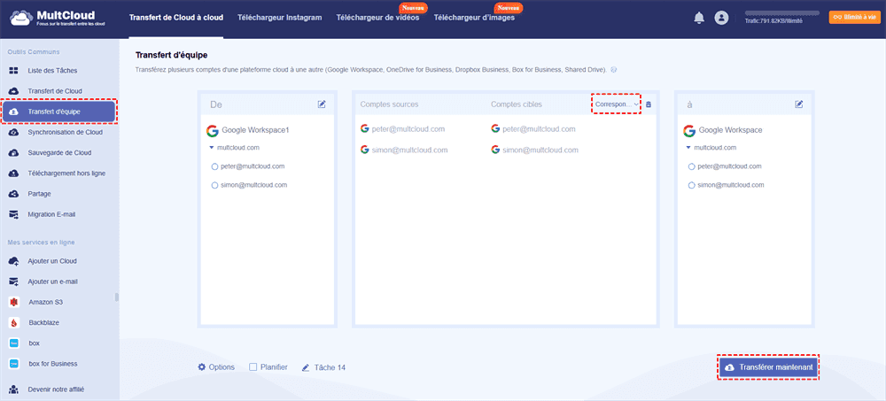Collapse multcloud.com under Google Workspace1
The image size is (886, 401).
coord(212,148)
